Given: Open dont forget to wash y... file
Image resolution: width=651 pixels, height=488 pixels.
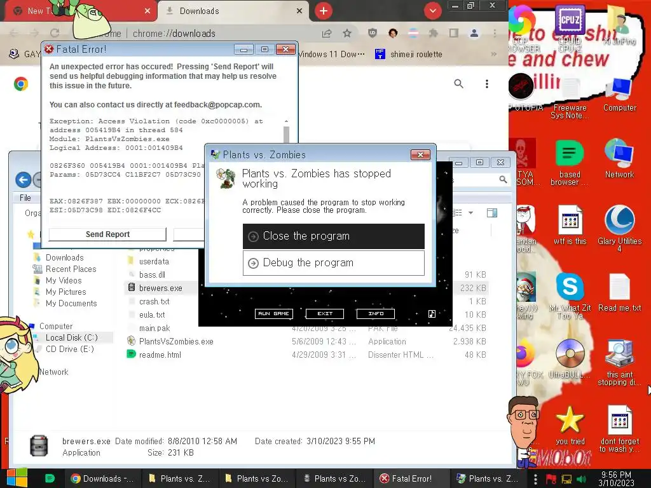Looking at the screenshot, I should coord(619,429).
